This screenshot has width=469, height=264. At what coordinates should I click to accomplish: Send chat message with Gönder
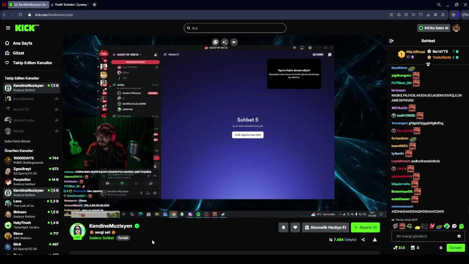(456, 248)
